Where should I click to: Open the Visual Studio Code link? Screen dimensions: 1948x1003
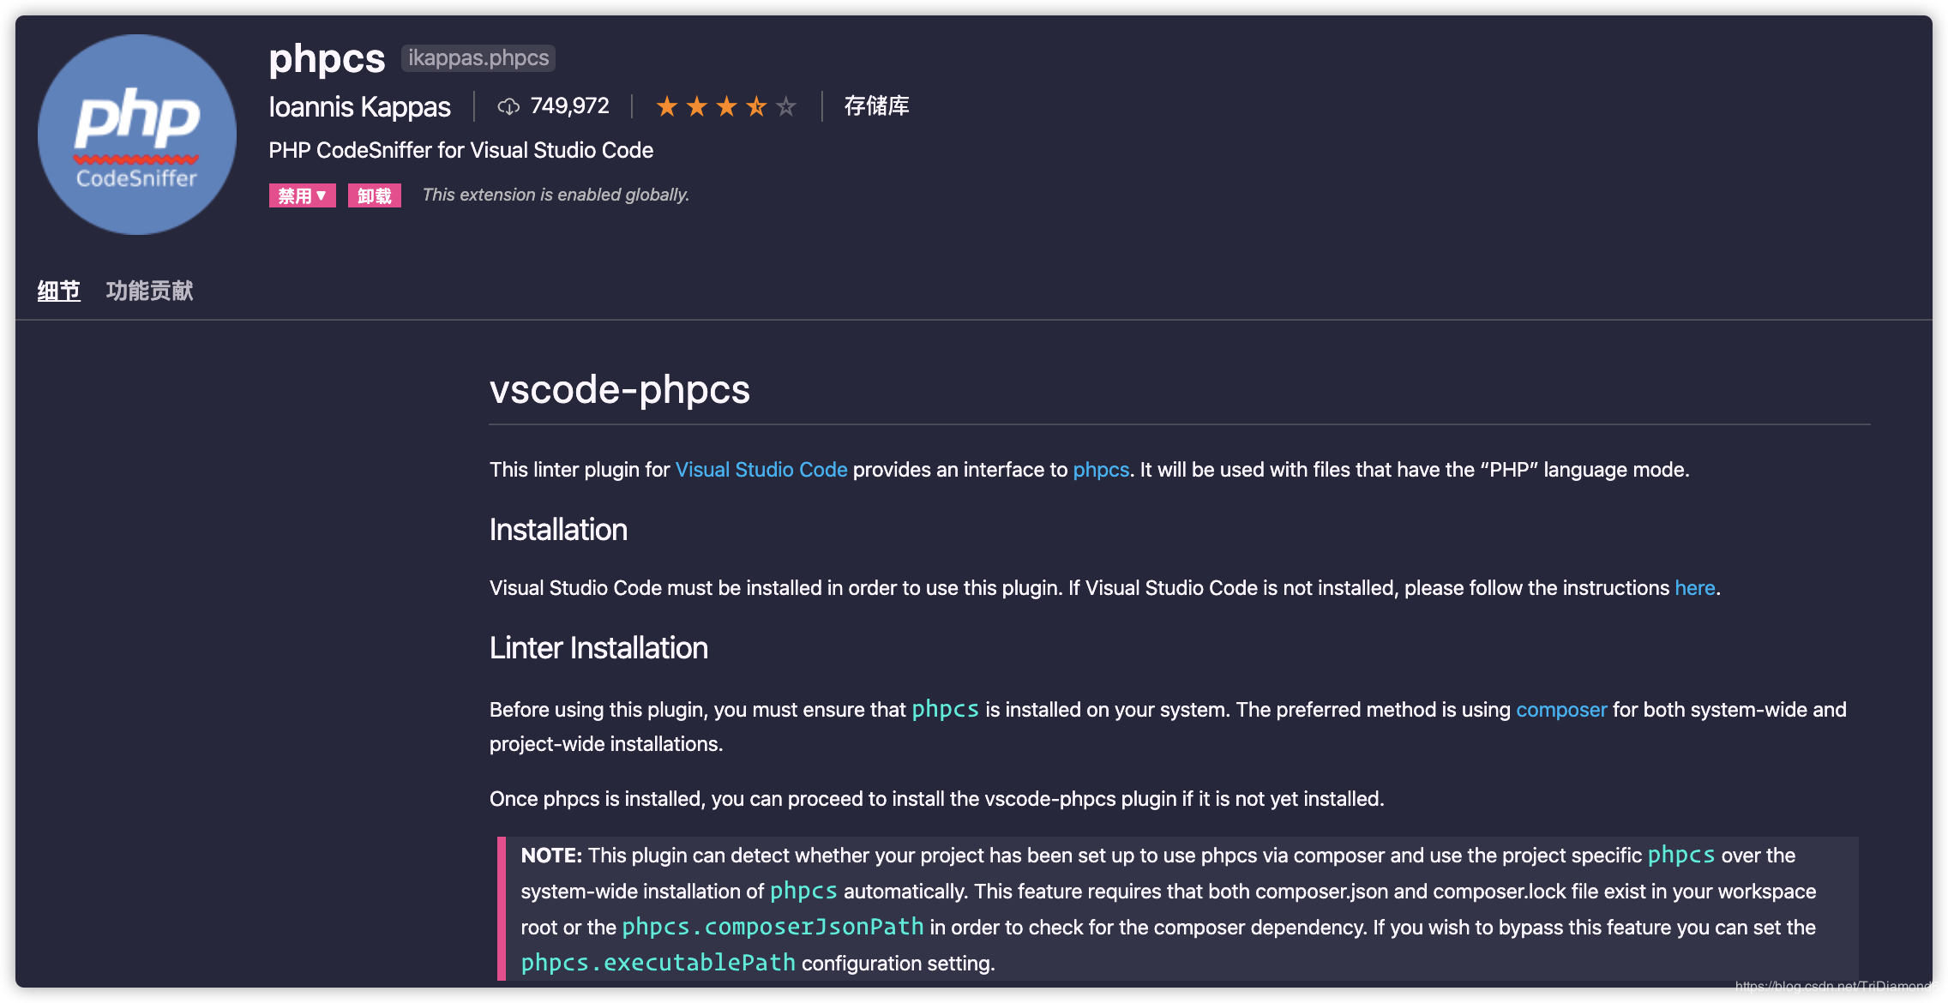pyautogui.click(x=761, y=470)
